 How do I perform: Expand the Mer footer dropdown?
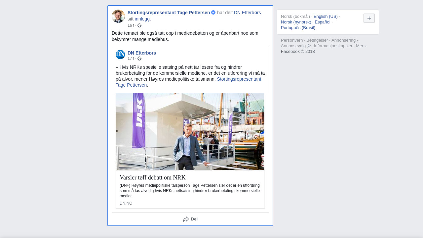click(361, 46)
